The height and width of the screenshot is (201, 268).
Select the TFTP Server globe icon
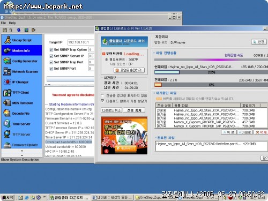(7, 134)
